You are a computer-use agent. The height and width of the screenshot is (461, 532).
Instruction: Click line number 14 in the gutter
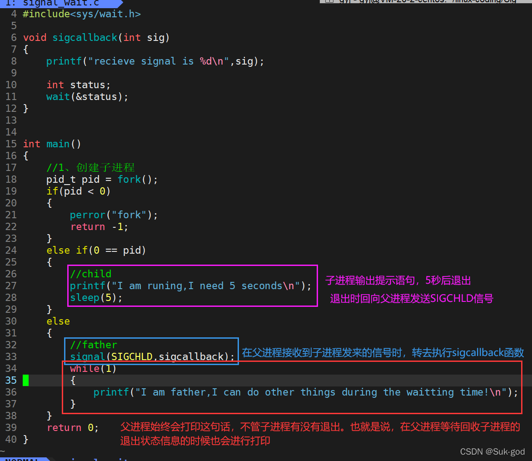(x=11, y=132)
